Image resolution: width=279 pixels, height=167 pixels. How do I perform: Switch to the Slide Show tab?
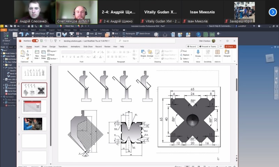88,46
